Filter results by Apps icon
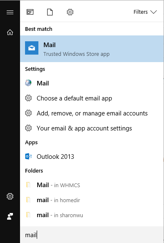Screen dimensions: 164x243 point(30,12)
